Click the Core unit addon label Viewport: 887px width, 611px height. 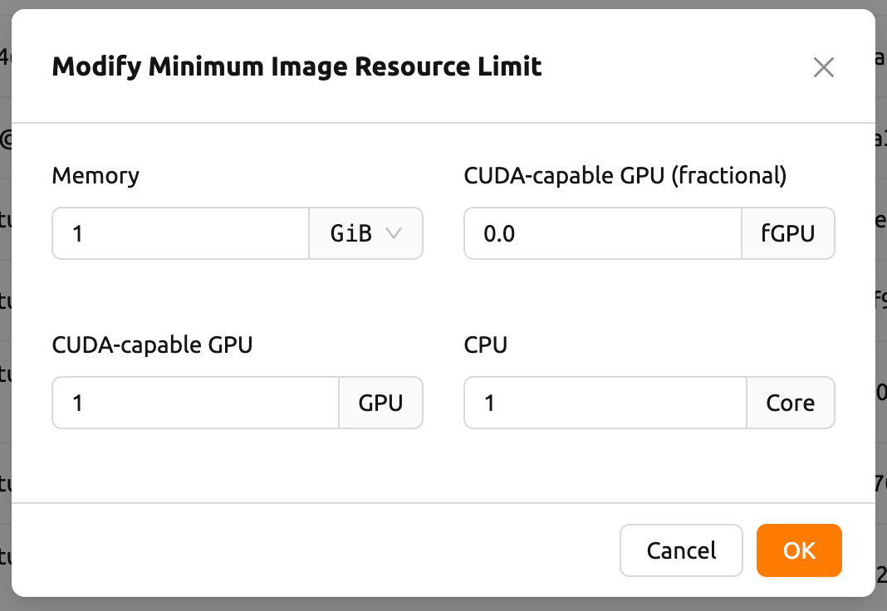790,403
